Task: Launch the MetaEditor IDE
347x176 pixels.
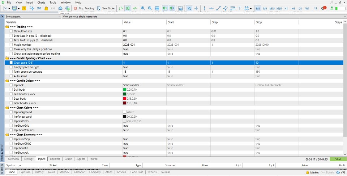Action: (x=39, y=8)
